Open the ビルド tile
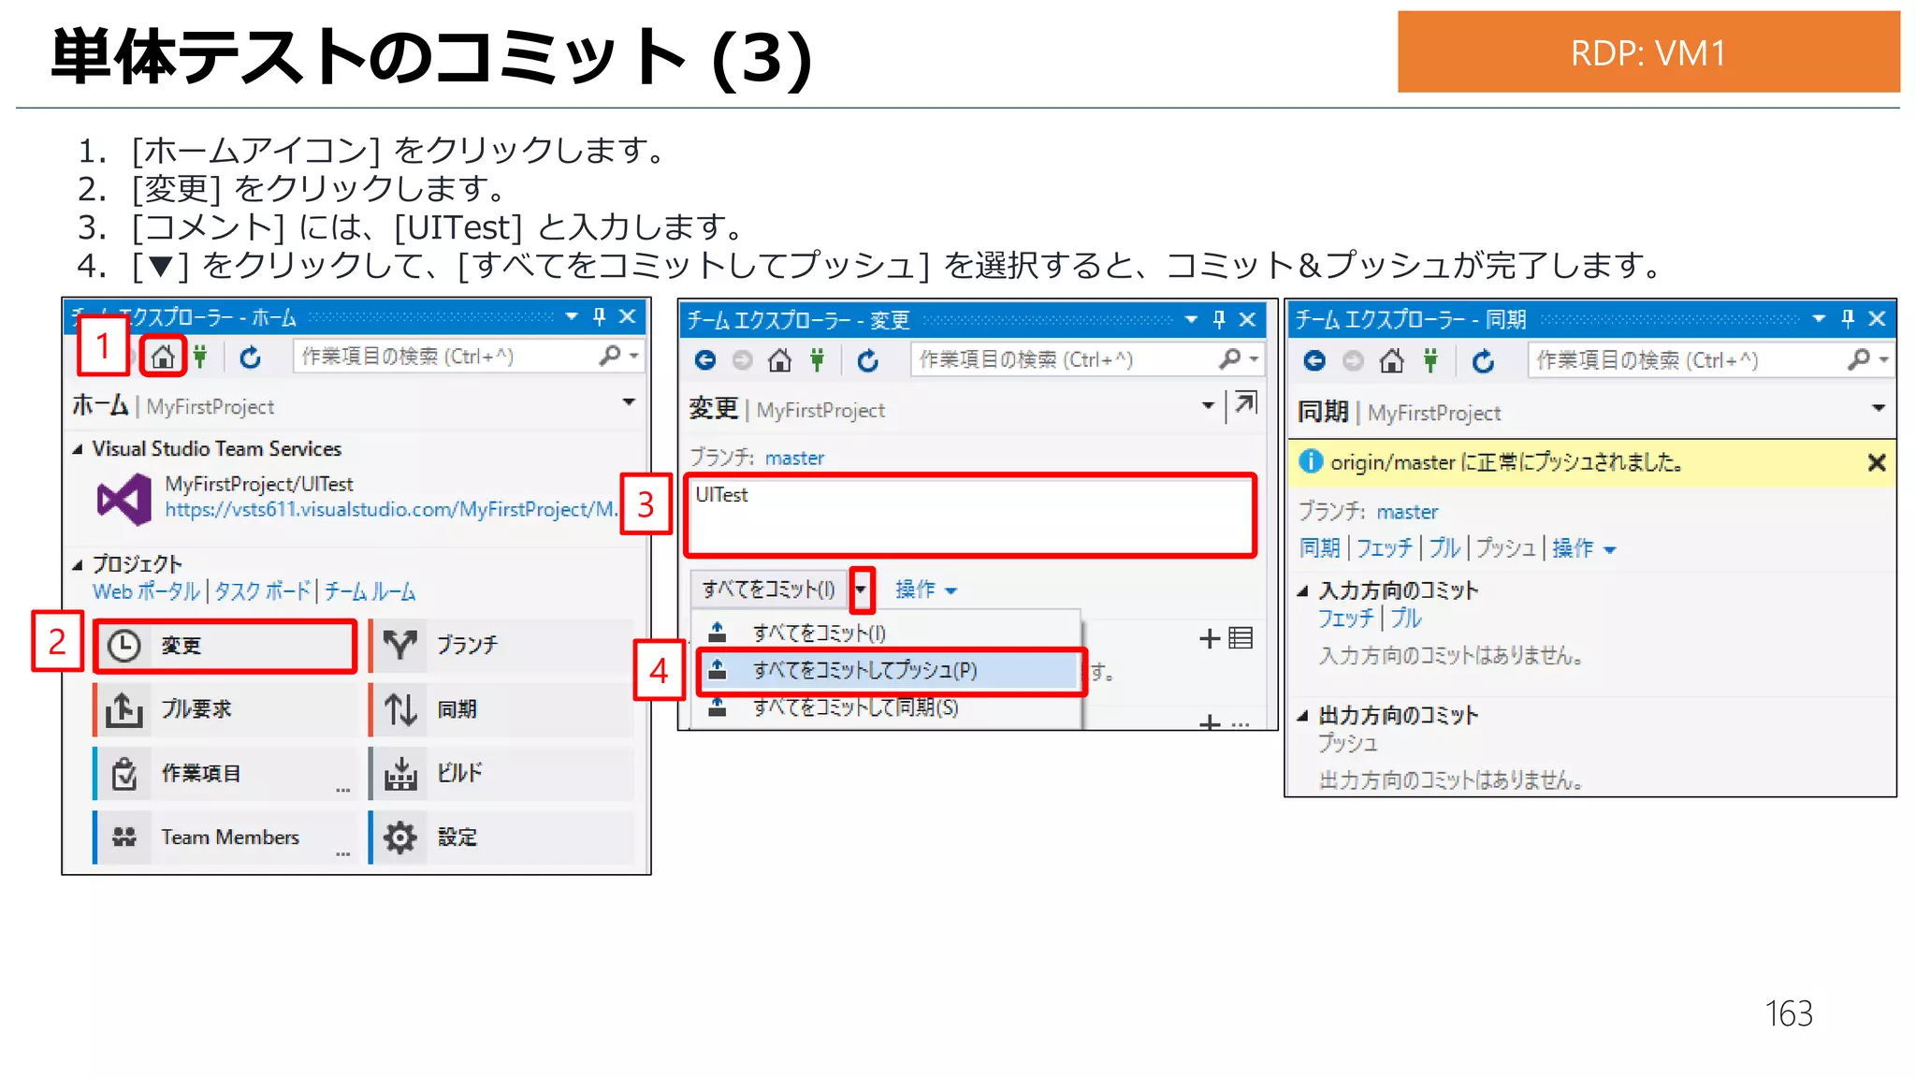 (x=502, y=774)
